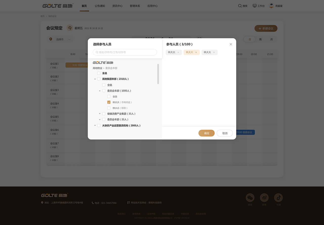This screenshot has height=225, width=324.
Task: Open 举报投诉 footer link
Action: point(185,214)
